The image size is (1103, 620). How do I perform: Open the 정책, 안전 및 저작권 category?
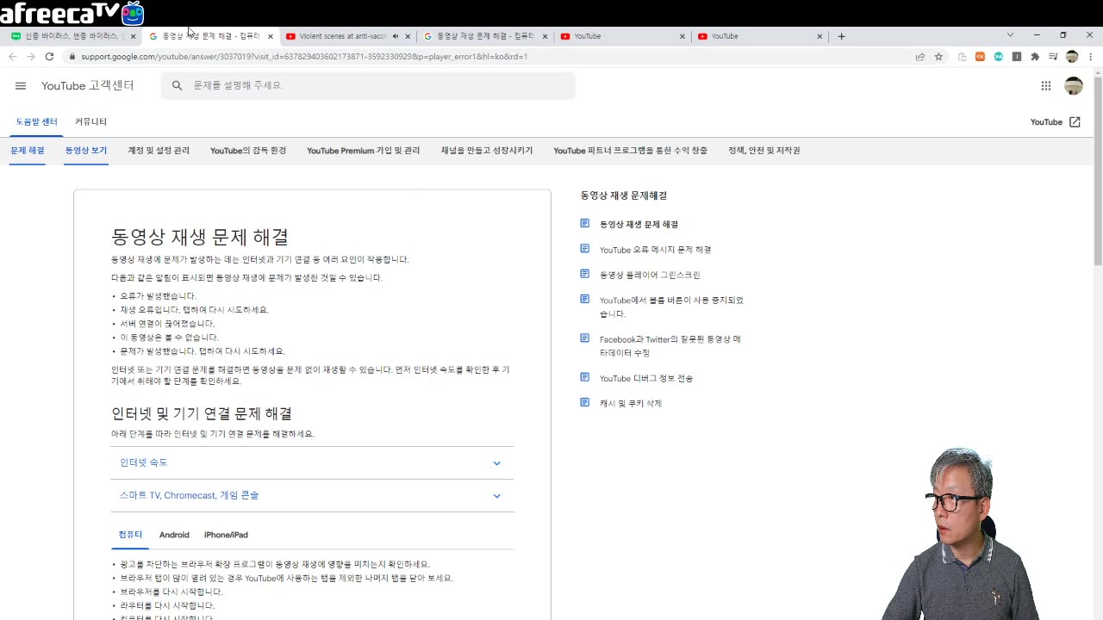click(764, 150)
